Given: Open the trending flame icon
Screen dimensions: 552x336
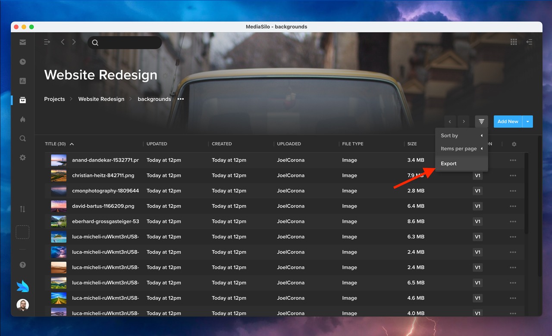Looking at the screenshot, I should coord(22,119).
